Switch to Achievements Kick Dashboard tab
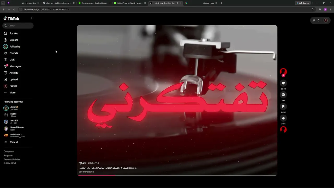Image resolution: width=334 pixels, height=188 pixels. (94, 3)
